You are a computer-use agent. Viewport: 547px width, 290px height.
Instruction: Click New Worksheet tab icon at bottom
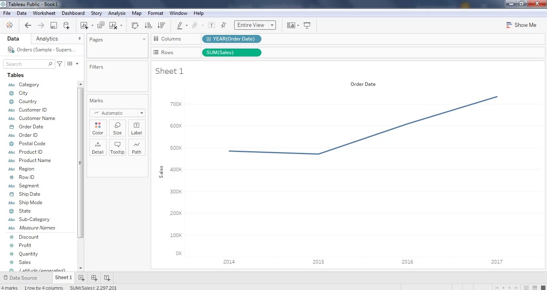click(81, 278)
